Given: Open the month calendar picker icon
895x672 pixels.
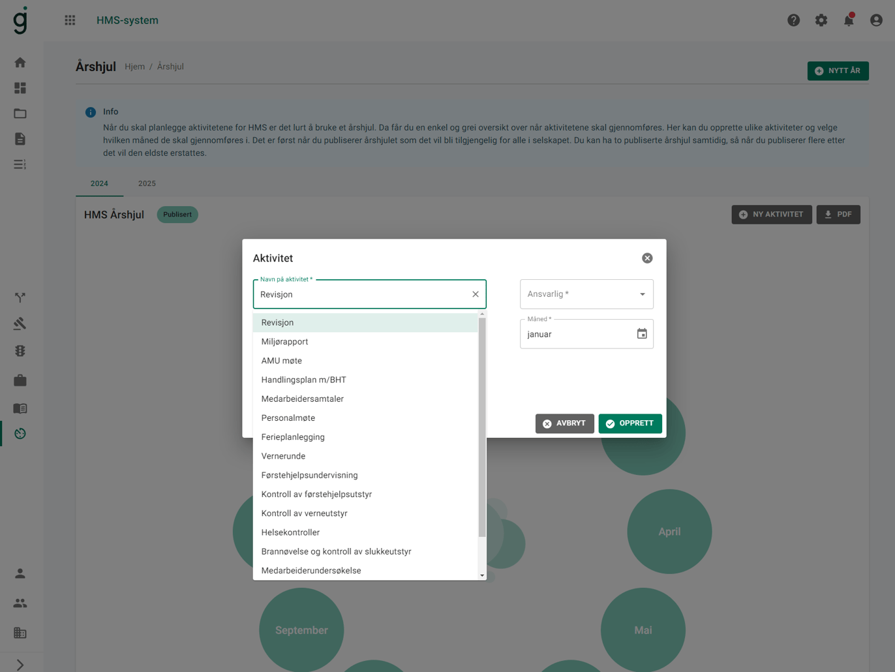Looking at the screenshot, I should pos(642,334).
